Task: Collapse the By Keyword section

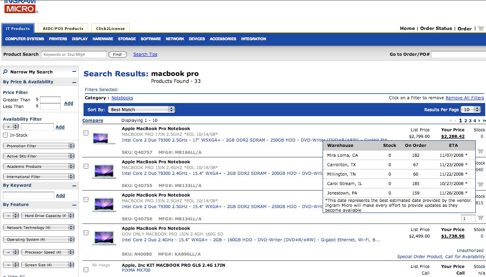Action: pos(74,186)
